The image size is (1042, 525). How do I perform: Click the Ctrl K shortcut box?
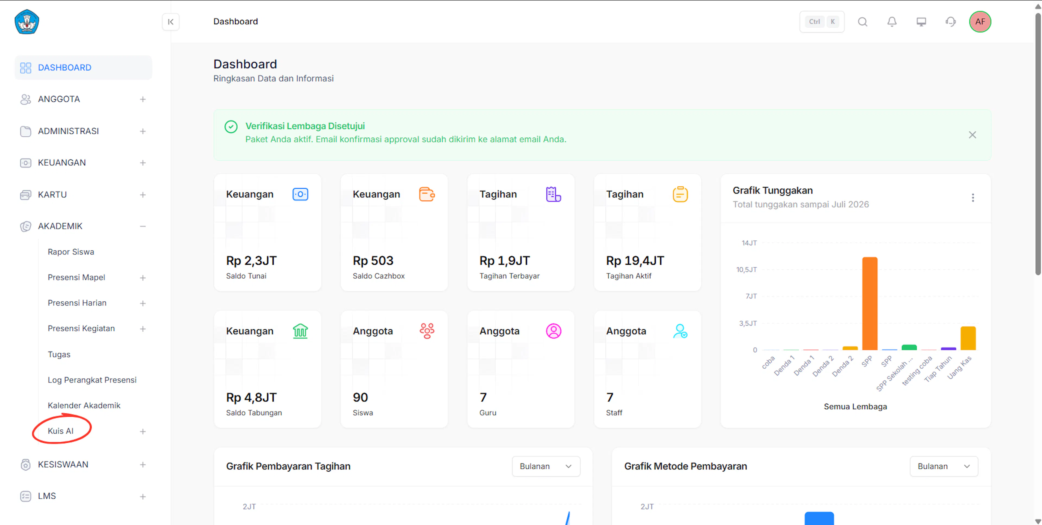pyautogui.click(x=822, y=22)
